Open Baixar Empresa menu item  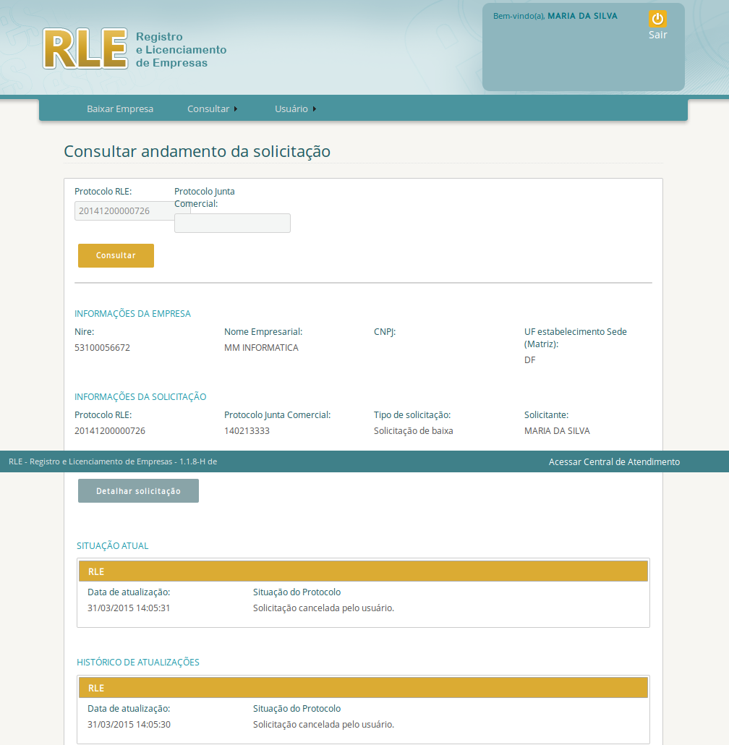tap(120, 108)
